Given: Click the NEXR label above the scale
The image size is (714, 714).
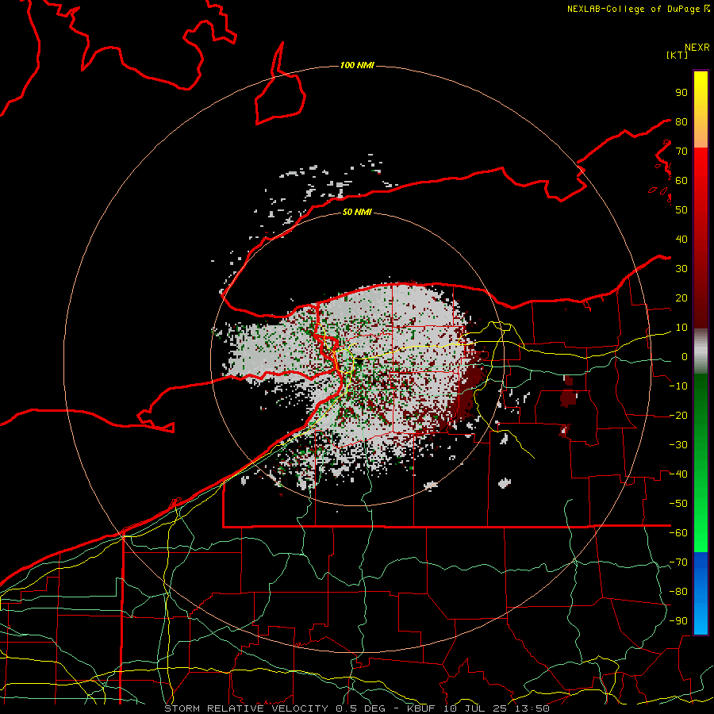Looking at the screenshot, I should point(697,48).
